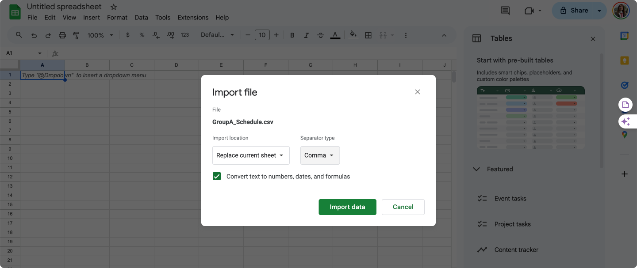Click the Share button

pos(574,11)
